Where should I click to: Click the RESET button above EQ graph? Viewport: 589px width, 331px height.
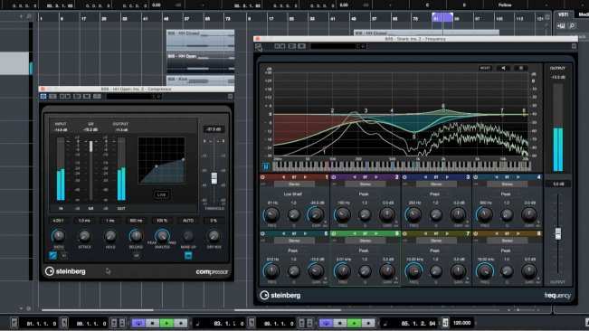pos(485,68)
